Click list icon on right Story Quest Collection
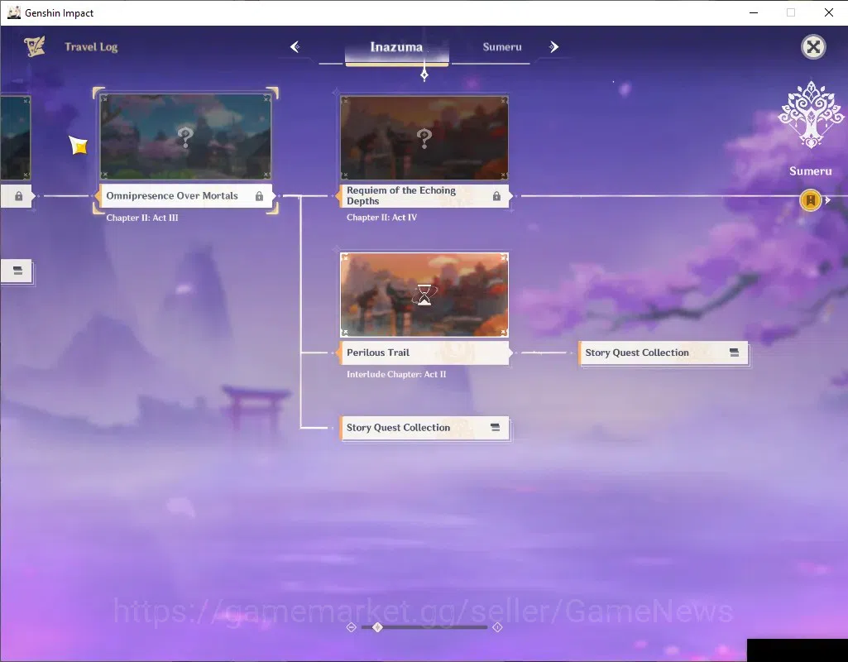The width and height of the screenshot is (848, 662). coord(734,353)
